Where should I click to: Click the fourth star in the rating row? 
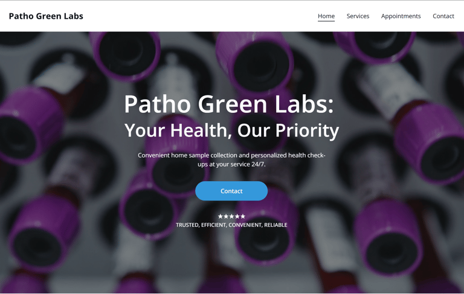pos(237,217)
